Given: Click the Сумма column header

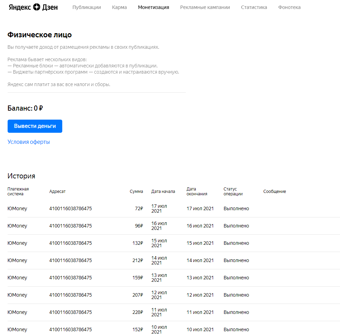Looking at the screenshot, I should coord(136,191).
